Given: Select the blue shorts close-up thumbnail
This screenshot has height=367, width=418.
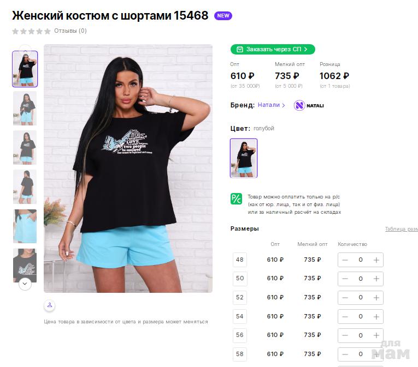Looking at the screenshot, I should (x=25, y=226).
